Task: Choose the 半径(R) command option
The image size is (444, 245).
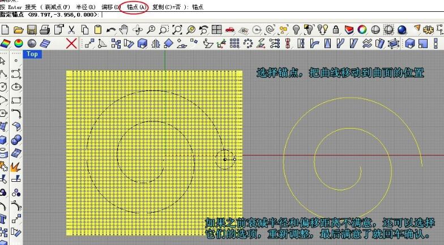Action: (x=86, y=7)
